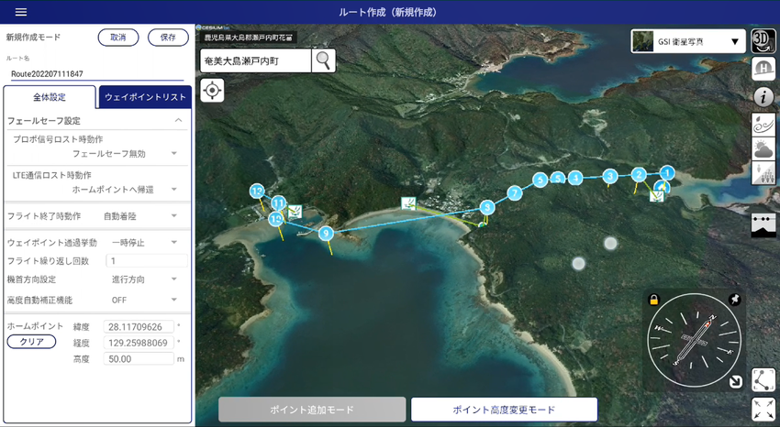Focus the 経度 longitude field
Screen dimensions: 780x427
[139, 343]
